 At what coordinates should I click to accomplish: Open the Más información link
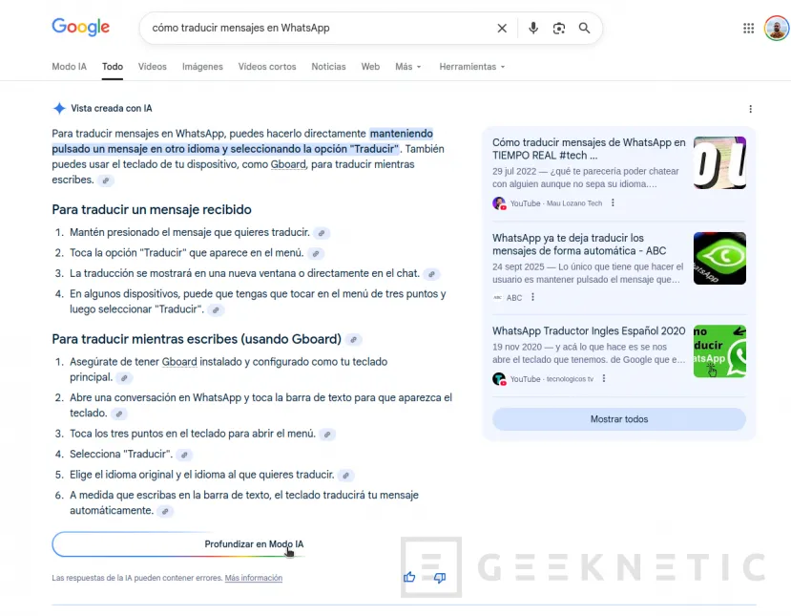[x=253, y=578]
